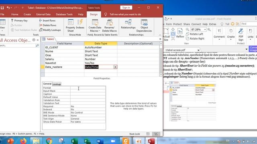Select the row selector for Data_nastere
Viewport: 257px width, 144px height.
[43, 67]
